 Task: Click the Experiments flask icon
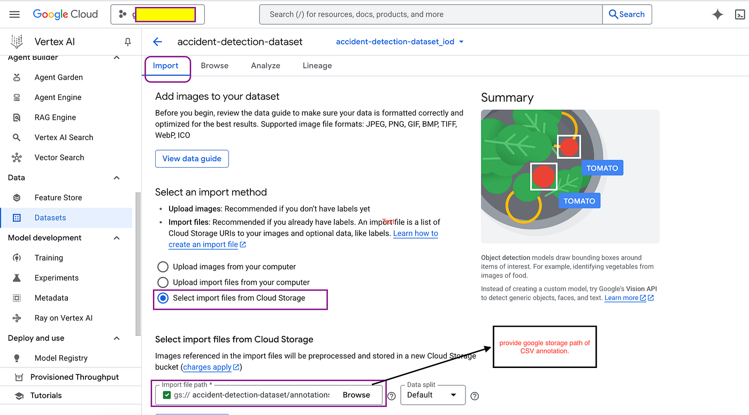[17, 278]
